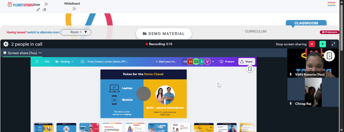Open call settings gear
The image size is (344, 132).
click(6, 44)
